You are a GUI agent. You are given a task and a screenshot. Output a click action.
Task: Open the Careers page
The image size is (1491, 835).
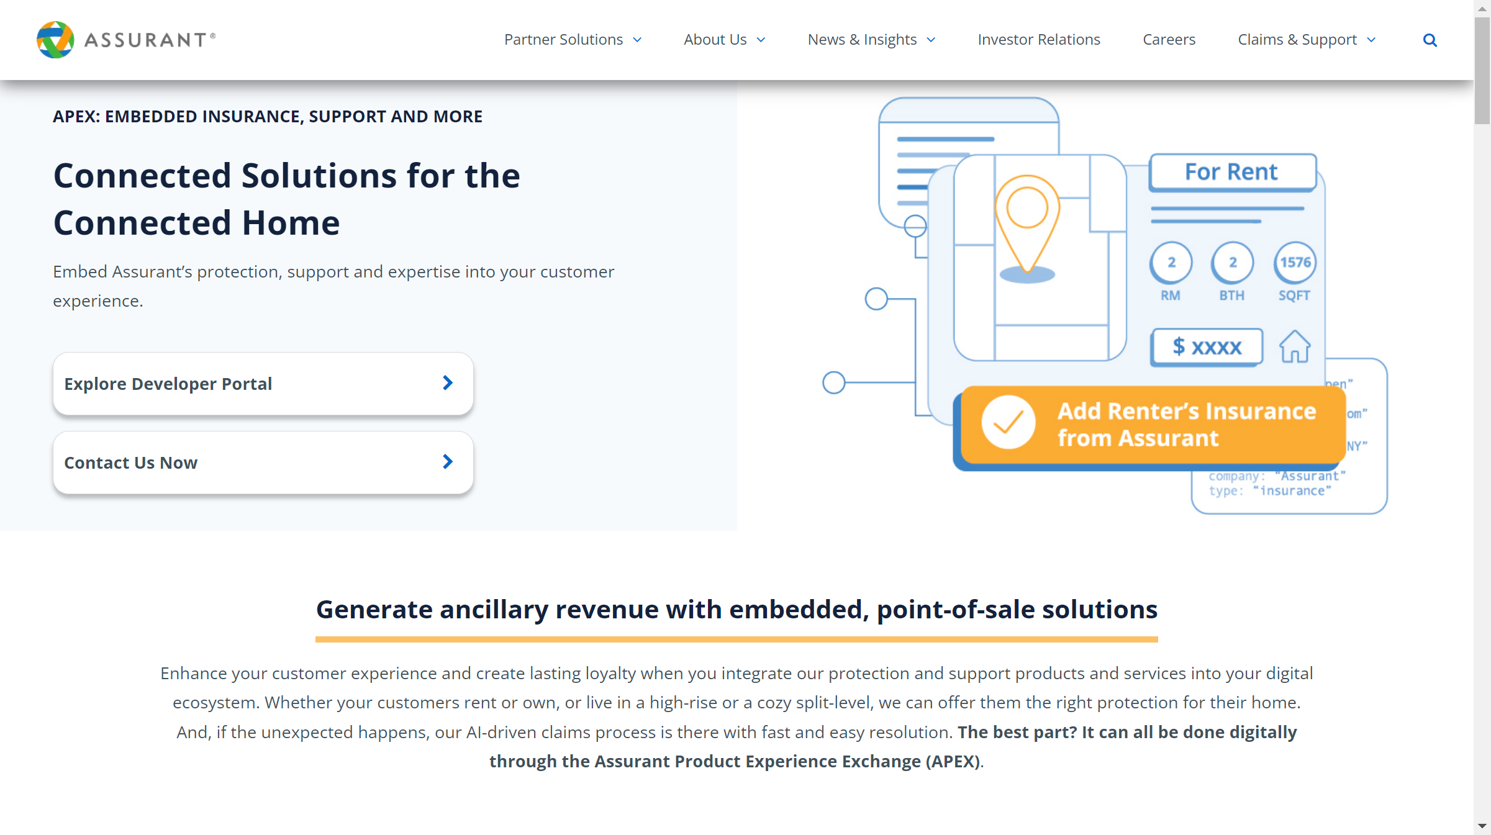click(x=1168, y=40)
